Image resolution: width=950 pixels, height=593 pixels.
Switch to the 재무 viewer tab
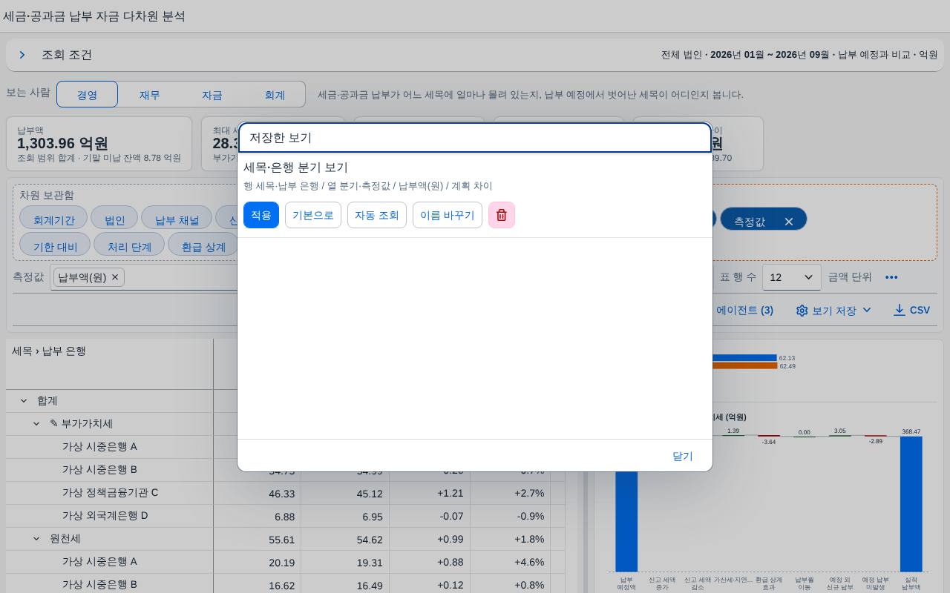(150, 94)
